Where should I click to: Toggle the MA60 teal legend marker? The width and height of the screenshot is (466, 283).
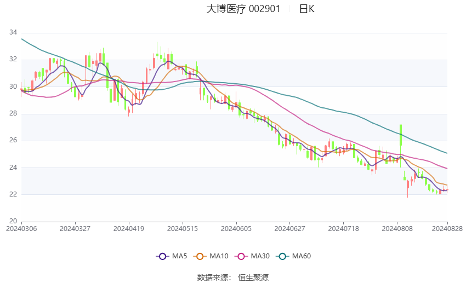tap(282, 256)
